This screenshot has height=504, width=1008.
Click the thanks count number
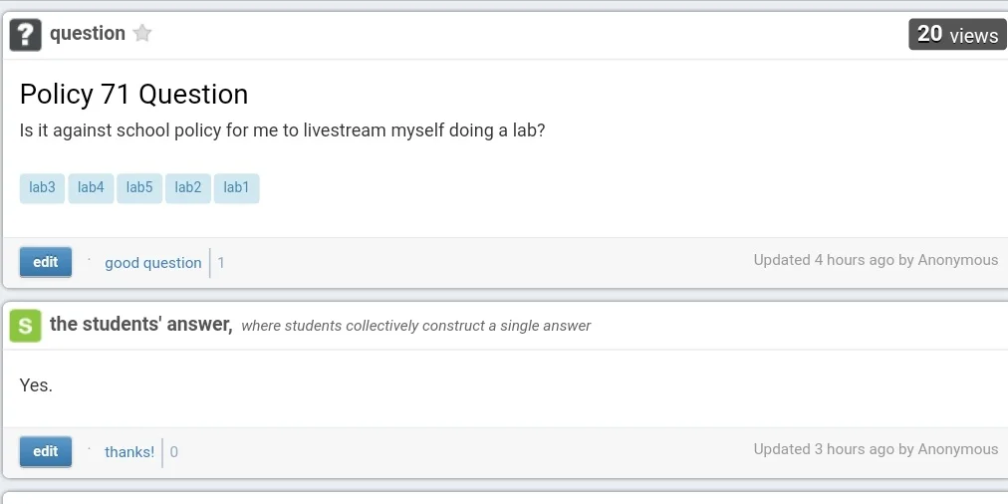[173, 452]
